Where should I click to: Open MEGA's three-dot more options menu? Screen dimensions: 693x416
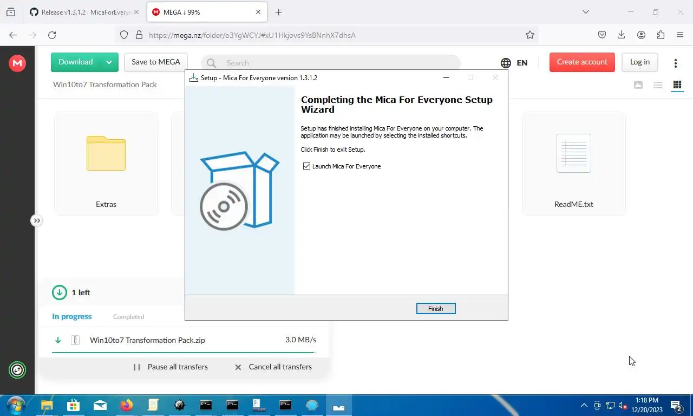point(675,63)
